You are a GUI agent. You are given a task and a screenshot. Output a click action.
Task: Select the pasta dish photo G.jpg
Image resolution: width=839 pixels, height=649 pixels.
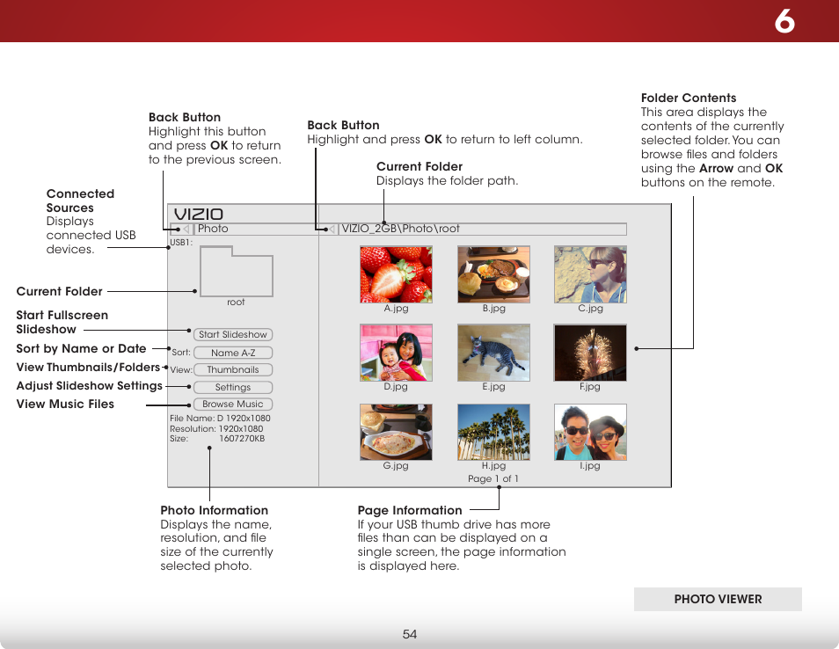pyautogui.click(x=396, y=433)
